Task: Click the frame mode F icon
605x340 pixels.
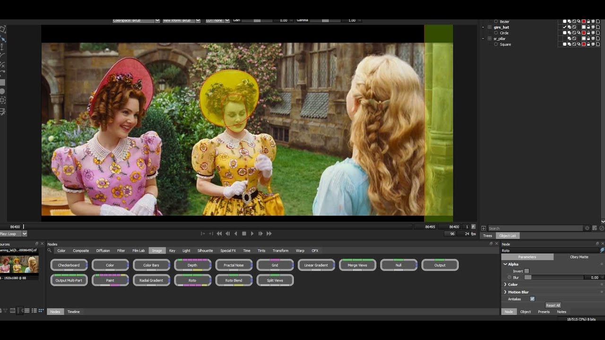Action: tap(473, 227)
